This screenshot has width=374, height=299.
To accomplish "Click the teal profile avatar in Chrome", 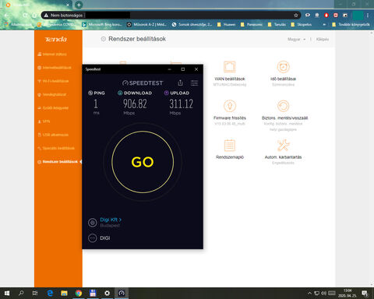I will click(x=358, y=16).
